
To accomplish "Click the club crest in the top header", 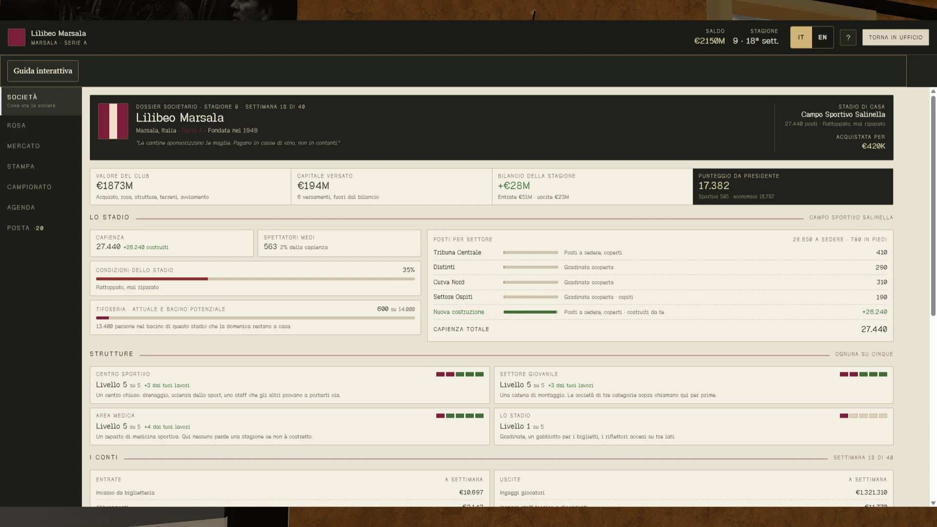I will coord(17,37).
